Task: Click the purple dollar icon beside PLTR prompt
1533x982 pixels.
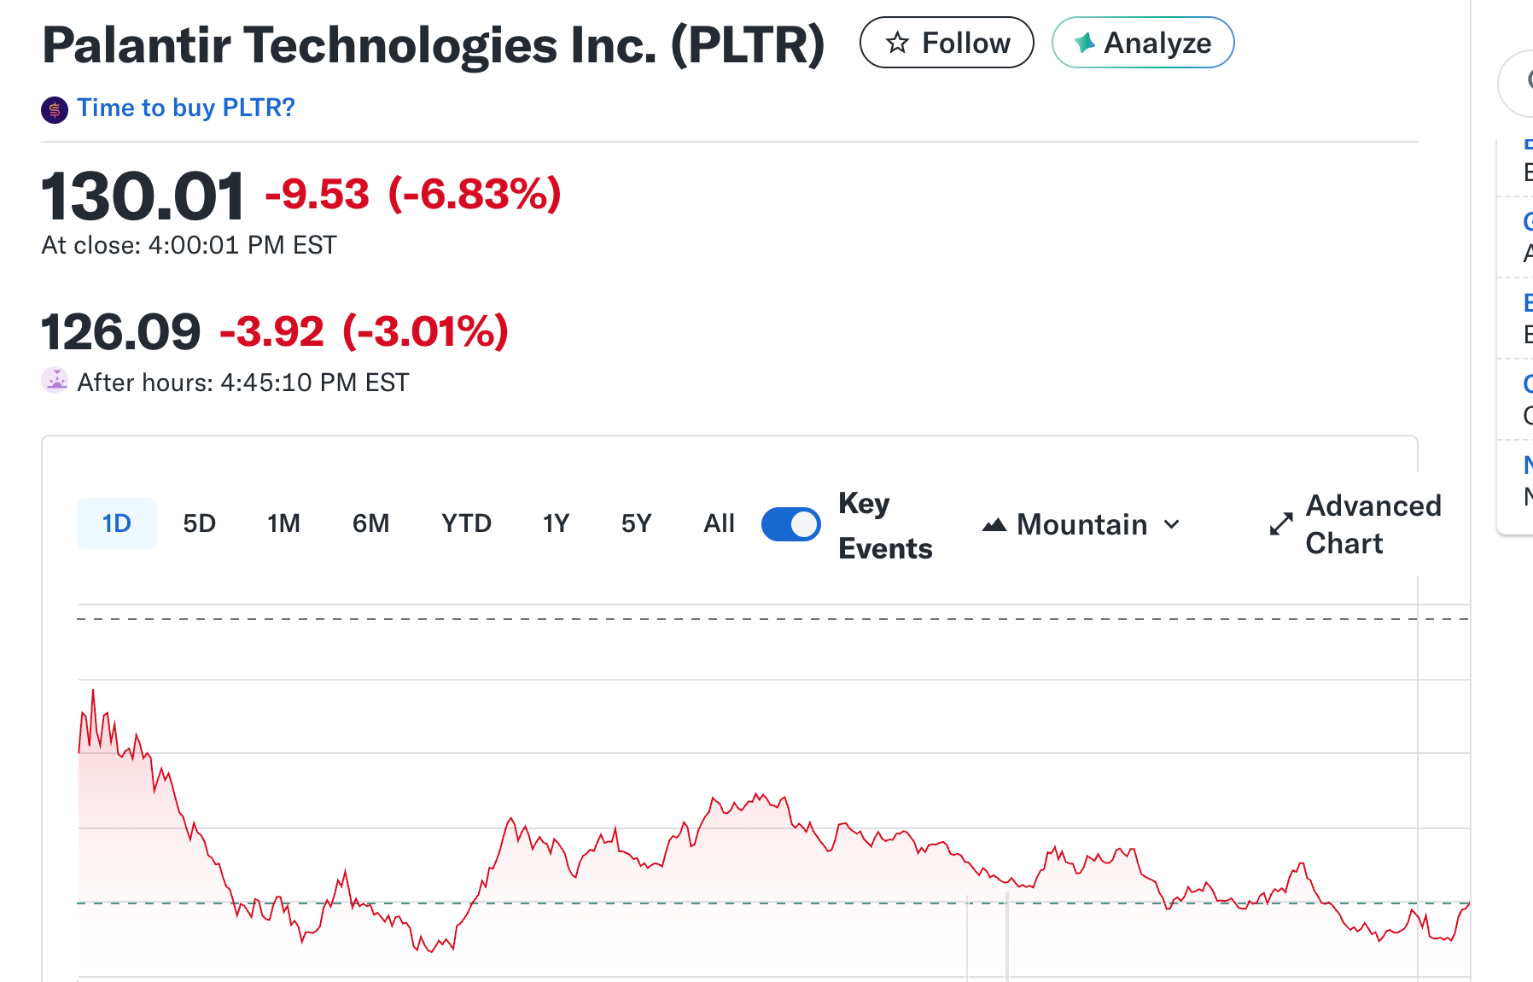Action: pyautogui.click(x=55, y=109)
